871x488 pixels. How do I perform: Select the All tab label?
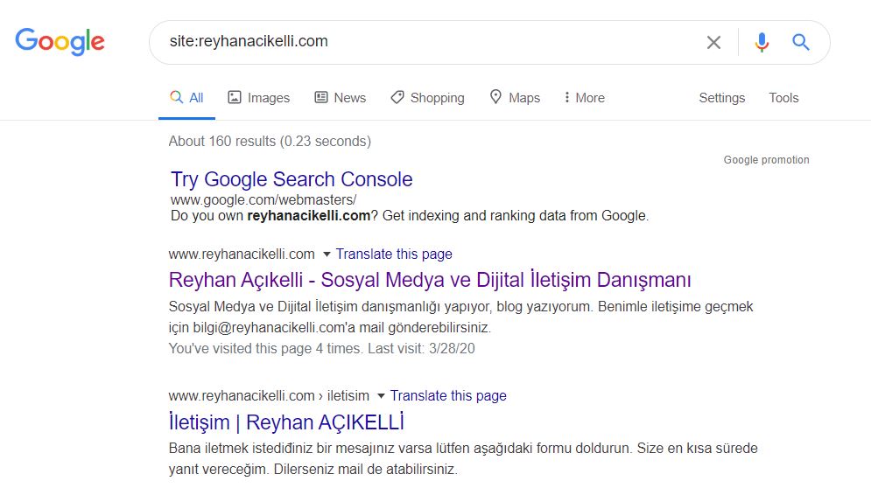click(196, 98)
